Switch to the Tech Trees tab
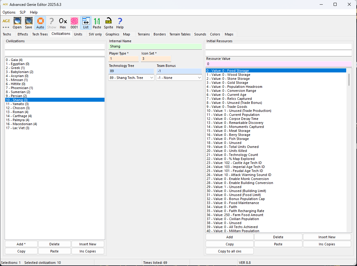The width and height of the screenshot is (357, 266). (x=40, y=34)
